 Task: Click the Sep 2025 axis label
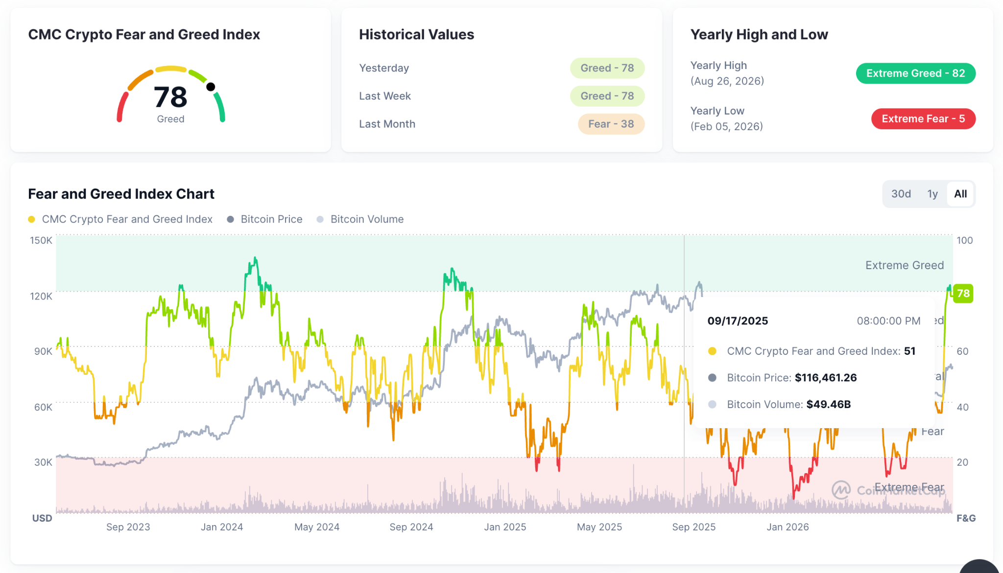pos(694,527)
